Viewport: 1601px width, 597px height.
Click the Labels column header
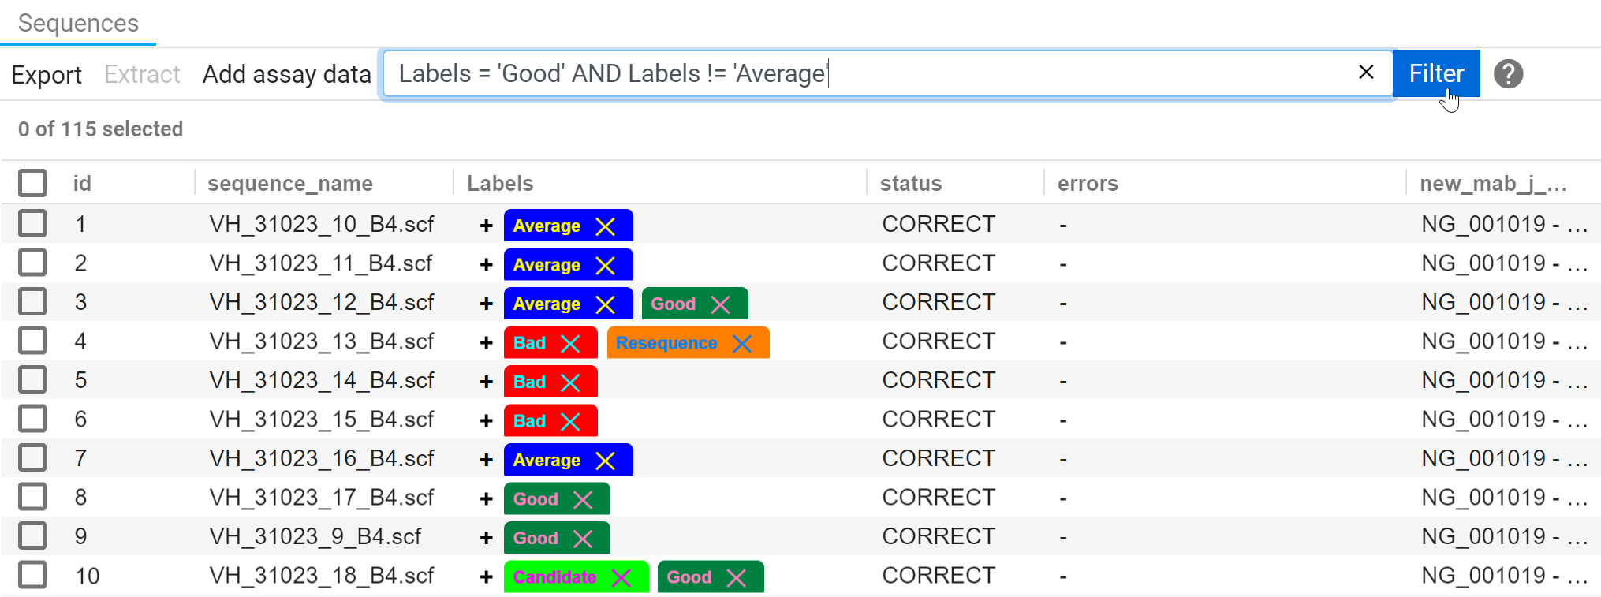click(500, 183)
